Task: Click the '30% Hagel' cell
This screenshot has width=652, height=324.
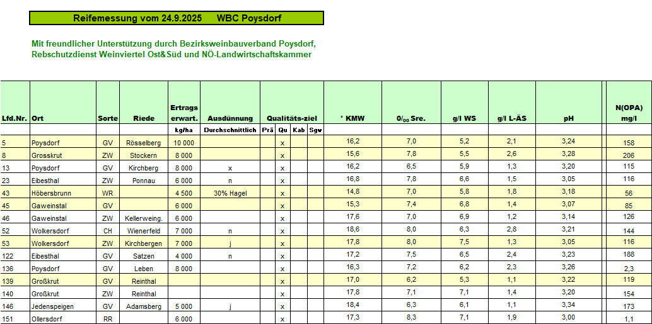Action: pyautogui.click(x=230, y=193)
